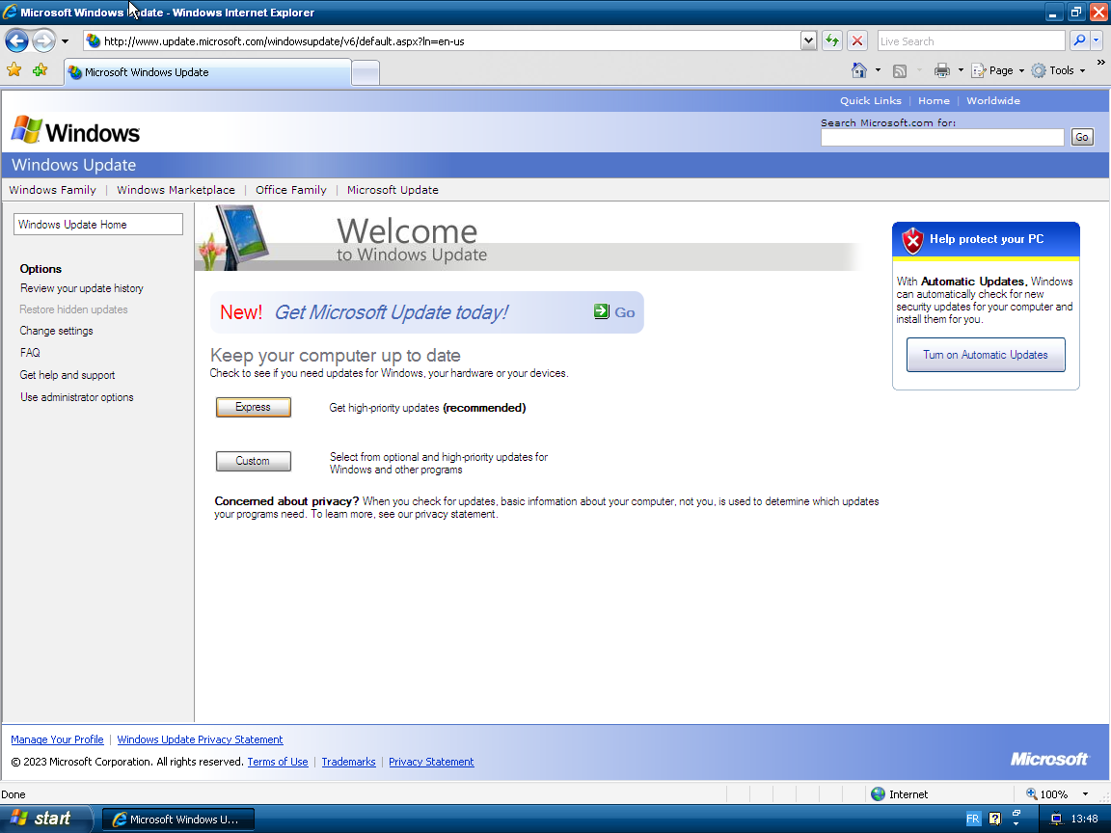The height and width of the screenshot is (833, 1111).
Task: Click the language bar help icon
Action: 995,820
